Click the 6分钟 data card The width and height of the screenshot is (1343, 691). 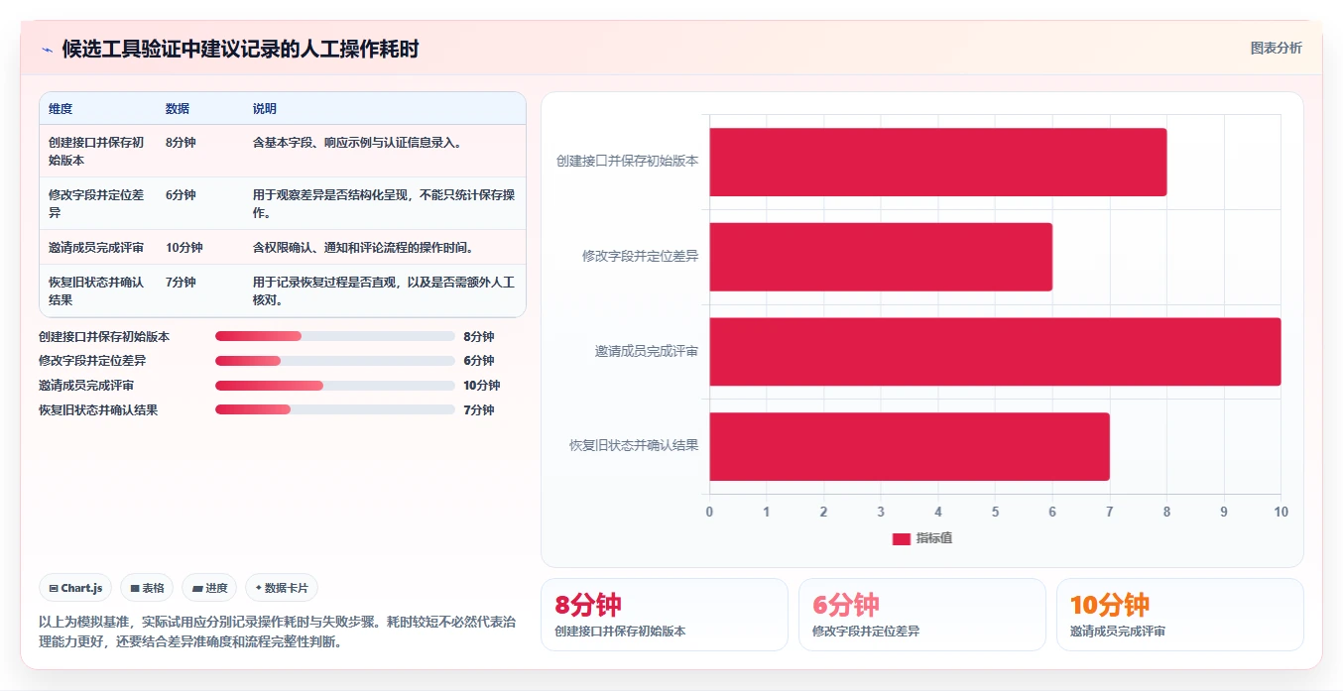point(922,615)
